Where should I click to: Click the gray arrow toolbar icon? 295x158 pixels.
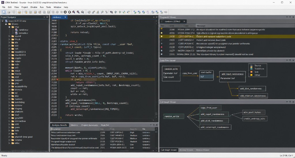tap(61, 12)
